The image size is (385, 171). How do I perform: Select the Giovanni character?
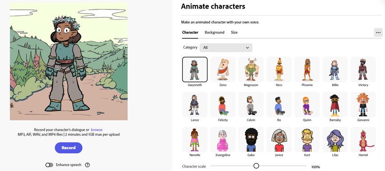click(363, 104)
